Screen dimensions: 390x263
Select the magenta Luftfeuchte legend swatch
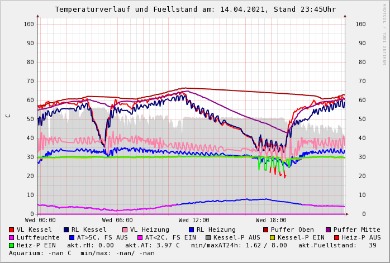pyautogui.click(x=12, y=238)
